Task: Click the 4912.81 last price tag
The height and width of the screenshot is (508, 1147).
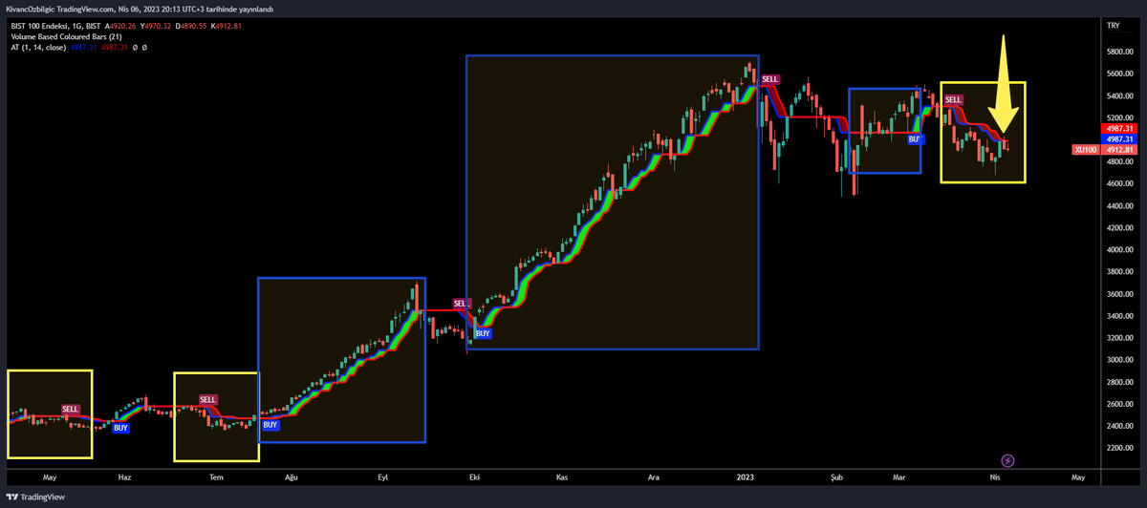Action: click(1119, 150)
